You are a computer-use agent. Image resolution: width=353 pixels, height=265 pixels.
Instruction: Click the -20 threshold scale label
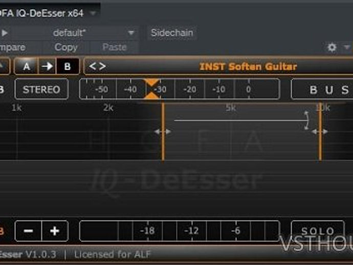pyautogui.click(x=190, y=90)
